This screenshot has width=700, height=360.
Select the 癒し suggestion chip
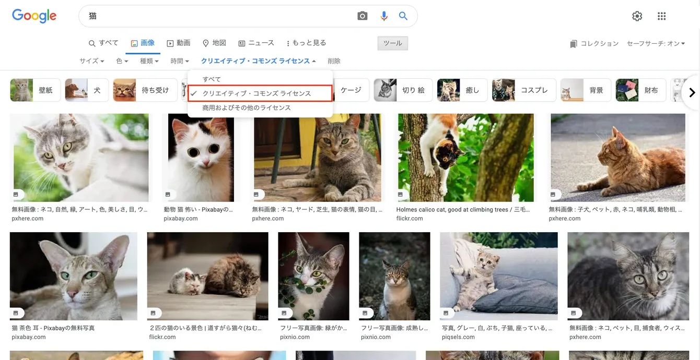click(462, 90)
